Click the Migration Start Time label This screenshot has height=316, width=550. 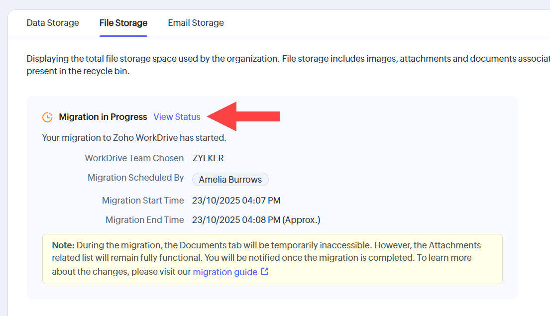tap(143, 201)
